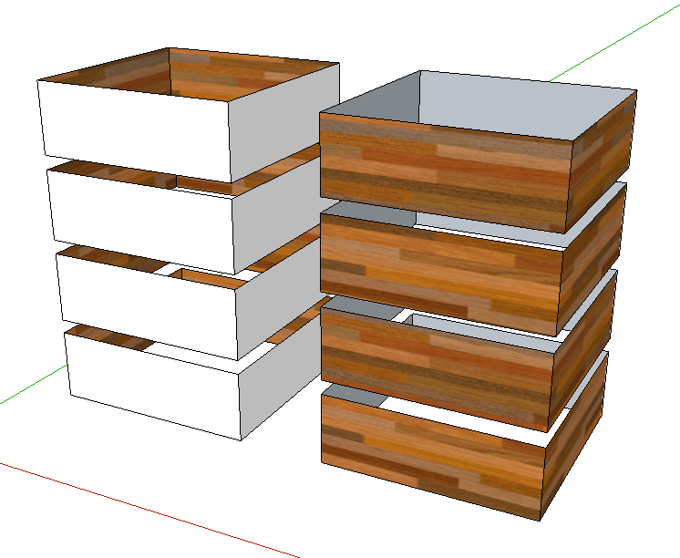Select the top white box's front face
The width and height of the screenshot is (680, 558).
coord(132,128)
